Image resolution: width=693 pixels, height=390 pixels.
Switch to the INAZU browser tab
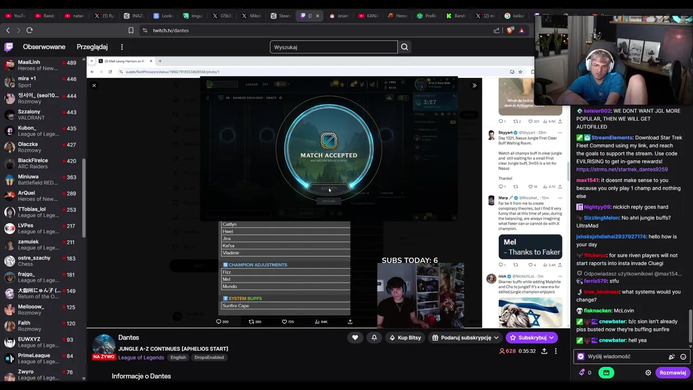tap(134, 16)
